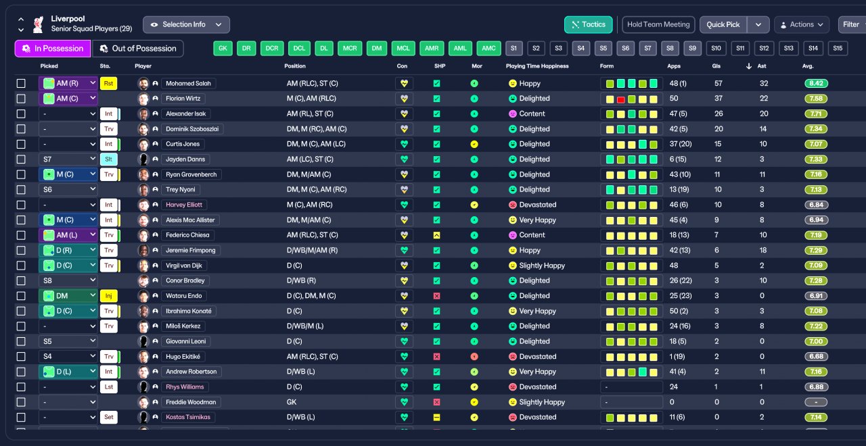Click Mohamed Salah's form rating squares
866x446 pixels.
click(x=631, y=84)
